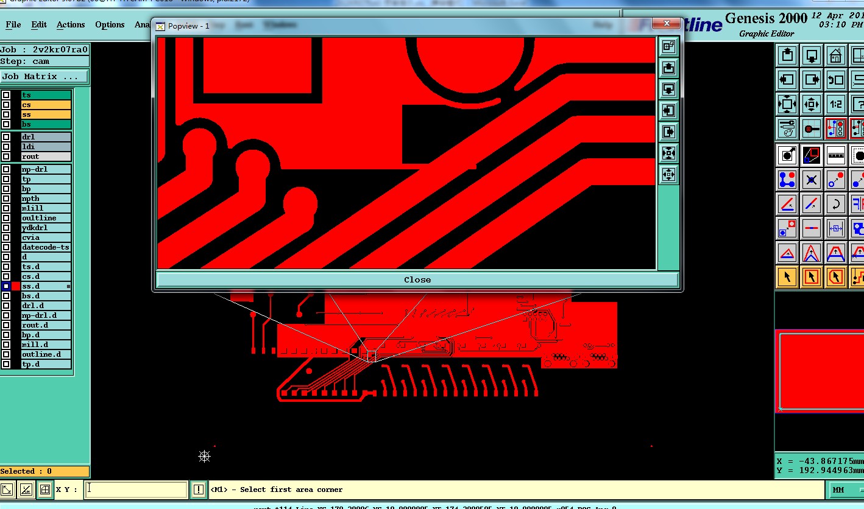
Task: Select the black area-zoom squares icon
Action: [x=812, y=155]
